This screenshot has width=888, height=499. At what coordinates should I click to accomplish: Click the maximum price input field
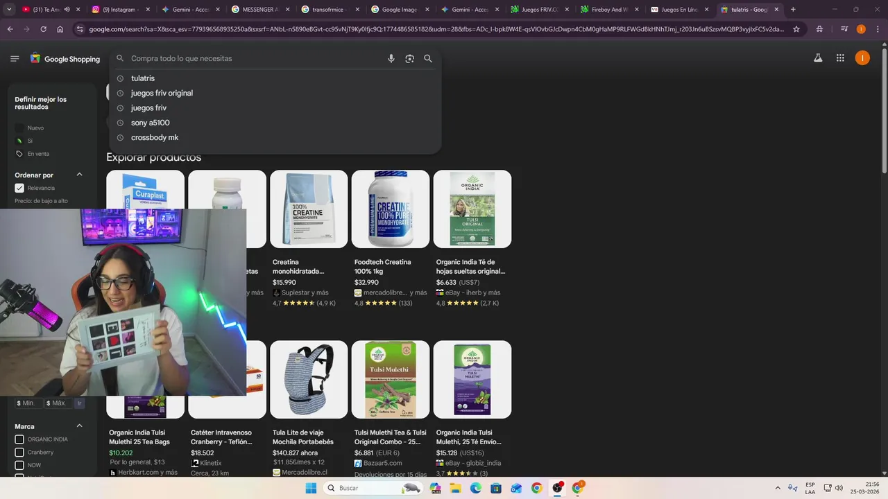point(58,403)
